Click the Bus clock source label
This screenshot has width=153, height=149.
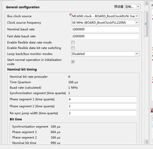[x=20, y=16]
